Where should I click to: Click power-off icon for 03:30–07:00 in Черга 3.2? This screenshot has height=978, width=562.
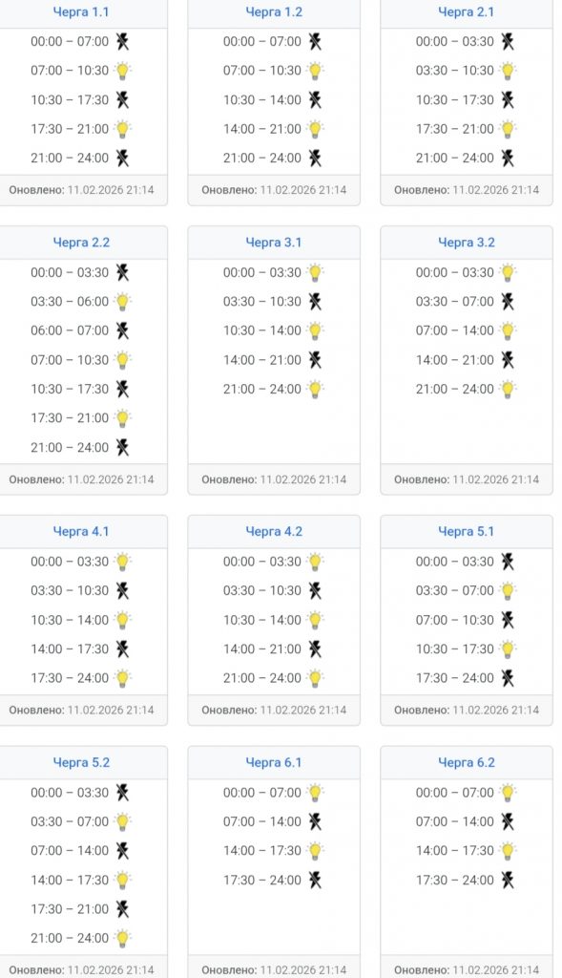pos(508,302)
